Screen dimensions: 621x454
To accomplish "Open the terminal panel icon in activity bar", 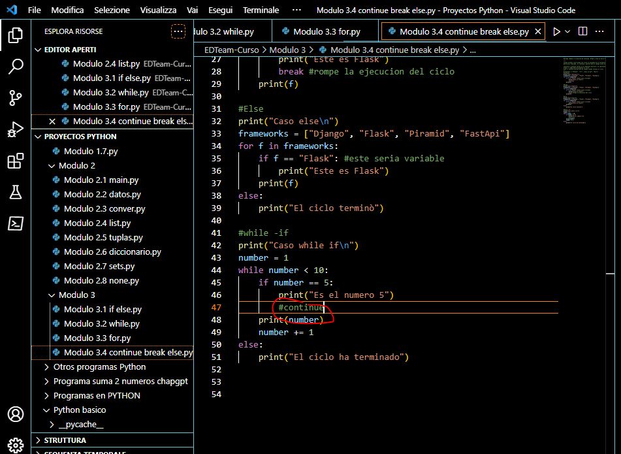I will [x=16, y=223].
